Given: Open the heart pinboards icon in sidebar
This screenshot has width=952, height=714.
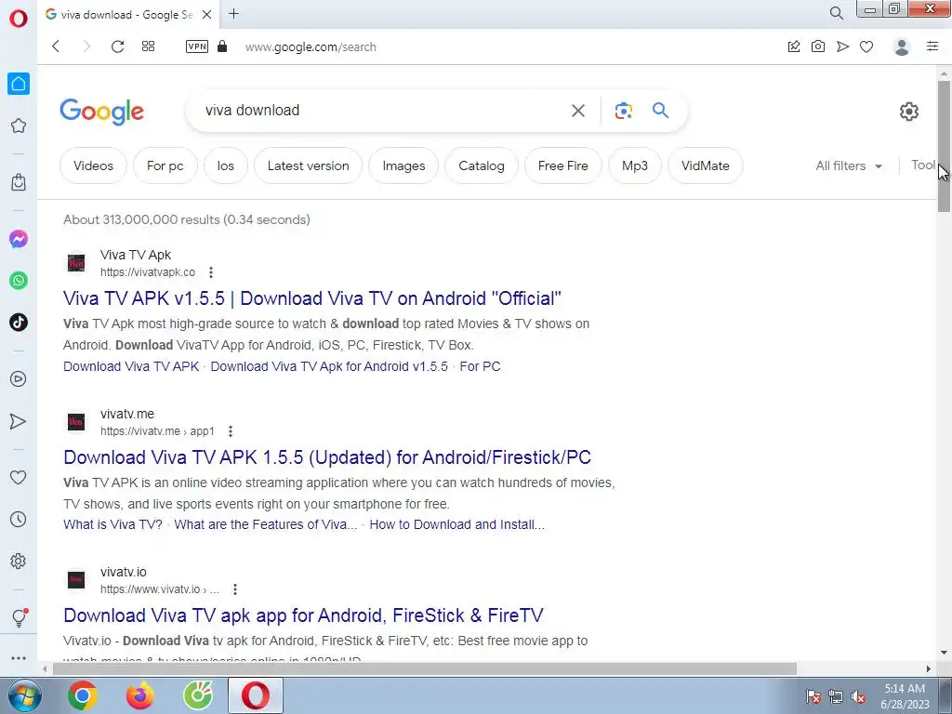Looking at the screenshot, I should (19, 477).
